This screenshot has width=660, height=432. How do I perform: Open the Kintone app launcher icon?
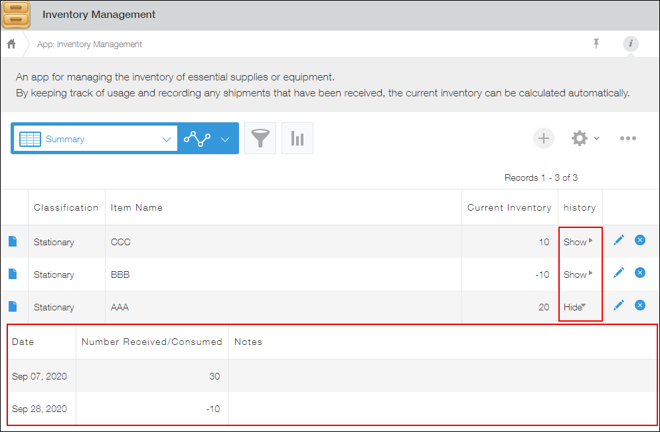point(16,15)
